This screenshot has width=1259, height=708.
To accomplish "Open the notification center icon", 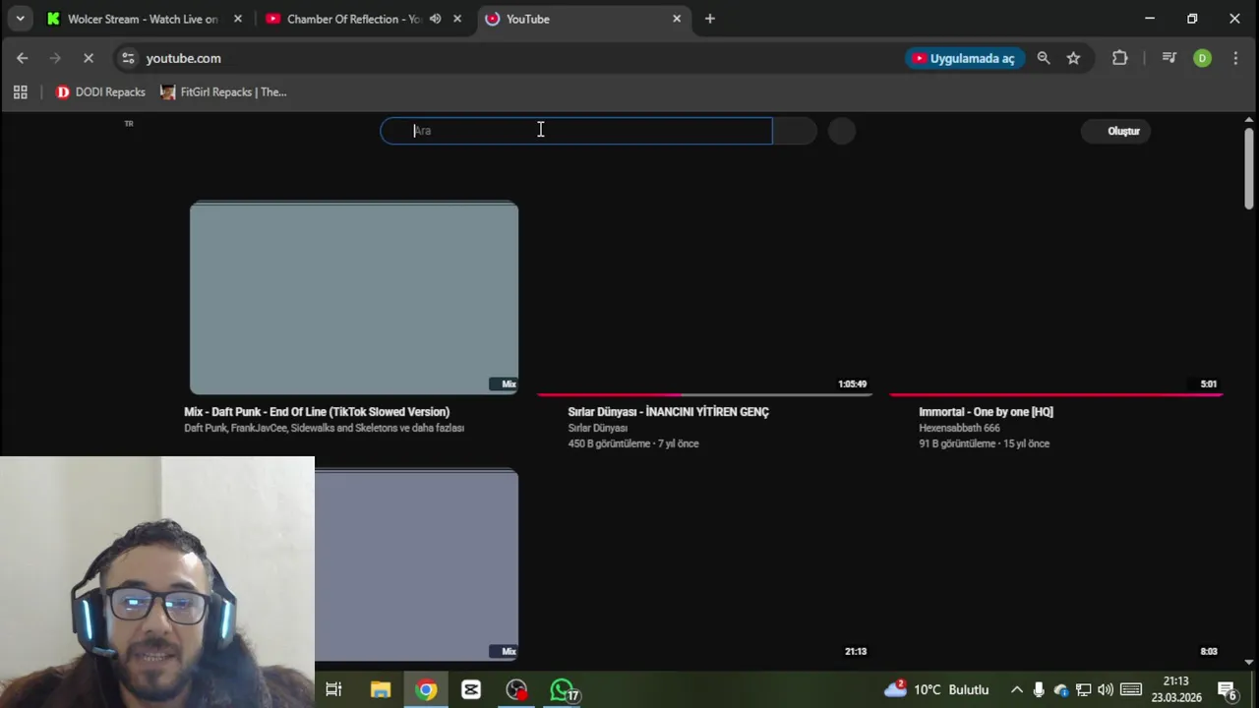I will [x=1227, y=690].
